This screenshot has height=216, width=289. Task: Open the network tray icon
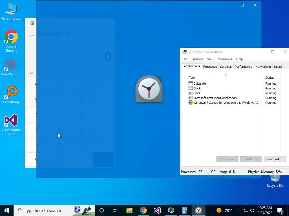[246, 210]
